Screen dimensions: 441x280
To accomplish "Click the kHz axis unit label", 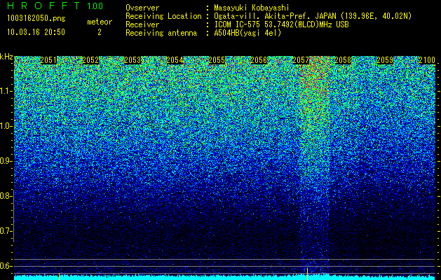I will click(6, 57).
